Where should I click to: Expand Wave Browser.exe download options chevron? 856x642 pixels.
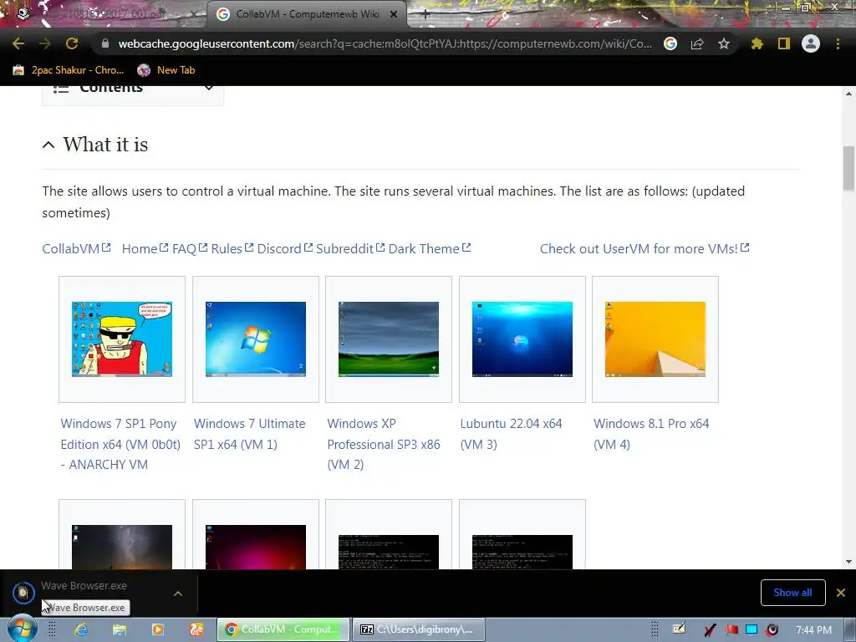tap(178, 593)
